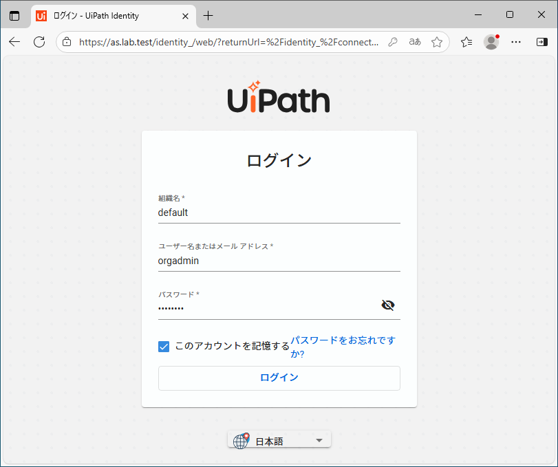The image size is (558, 467).
Task: Minimize the browser window
Action: (478, 14)
